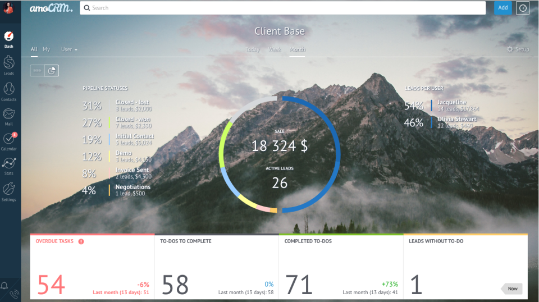This screenshot has height=302, width=539.
Task: Click the large blue donut chart segment
Action: click(337, 154)
